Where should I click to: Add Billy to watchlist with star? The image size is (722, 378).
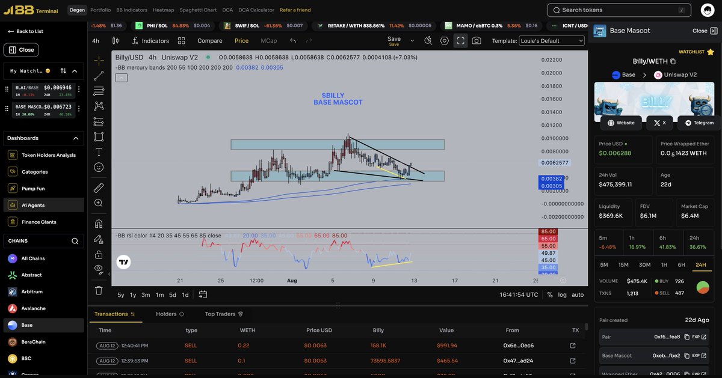pos(711,52)
